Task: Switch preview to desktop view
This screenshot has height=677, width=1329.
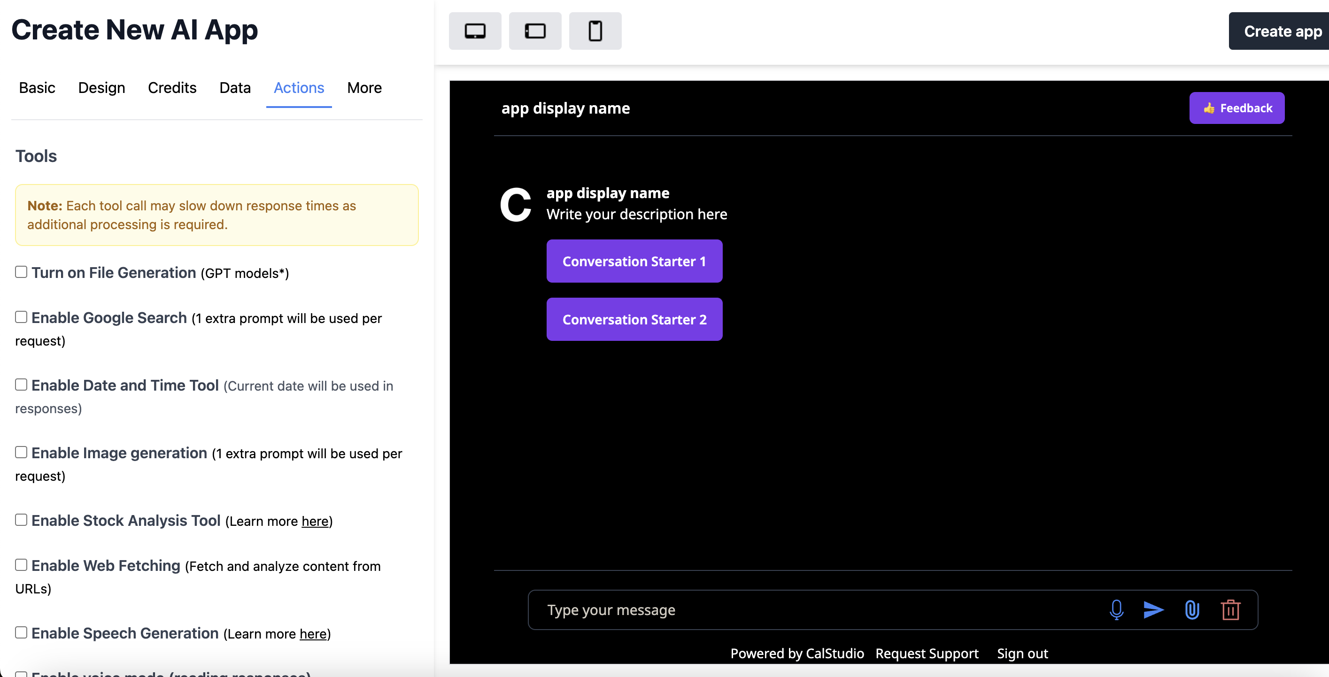Action: click(475, 31)
